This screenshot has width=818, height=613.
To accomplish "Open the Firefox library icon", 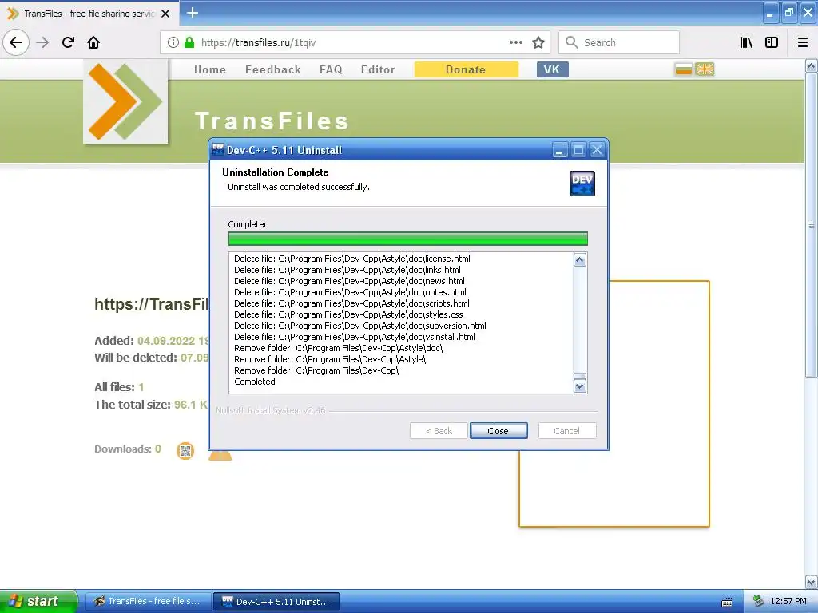I will pos(746,42).
